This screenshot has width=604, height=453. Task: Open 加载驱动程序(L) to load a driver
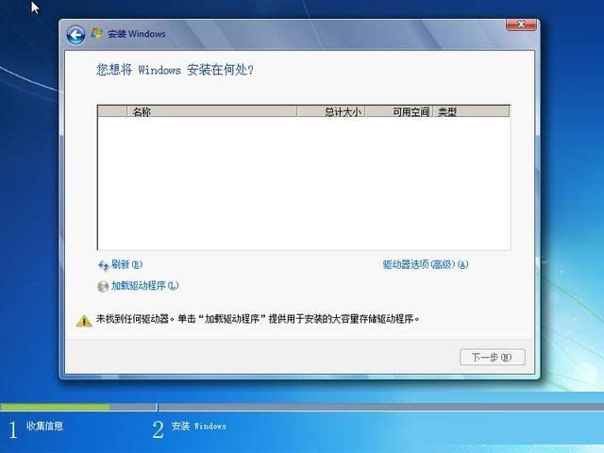(144, 285)
